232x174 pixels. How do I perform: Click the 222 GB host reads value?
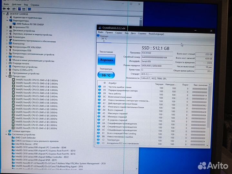tap(204, 54)
